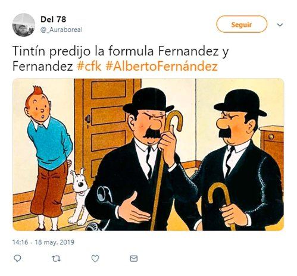The height and width of the screenshot is (276, 297).
Task: Select the tweet text about Tintín
Action: (121, 59)
